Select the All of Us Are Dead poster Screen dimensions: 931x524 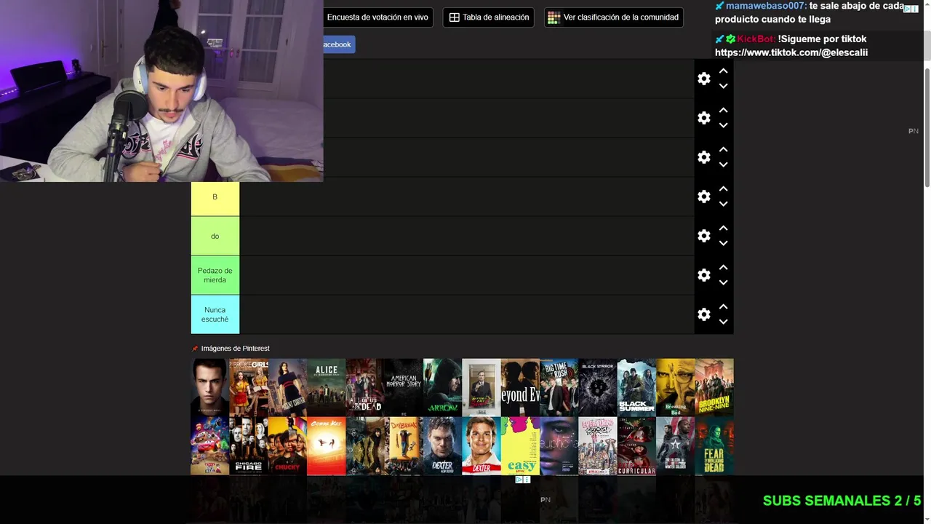tap(365, 387)
